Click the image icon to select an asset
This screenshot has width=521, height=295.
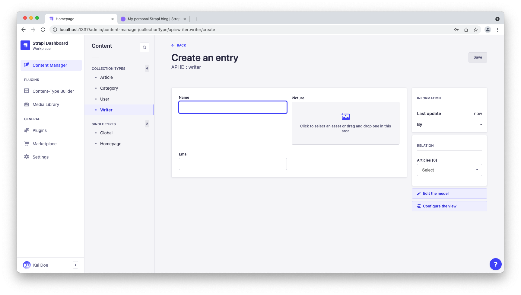(x=345, y=116)
